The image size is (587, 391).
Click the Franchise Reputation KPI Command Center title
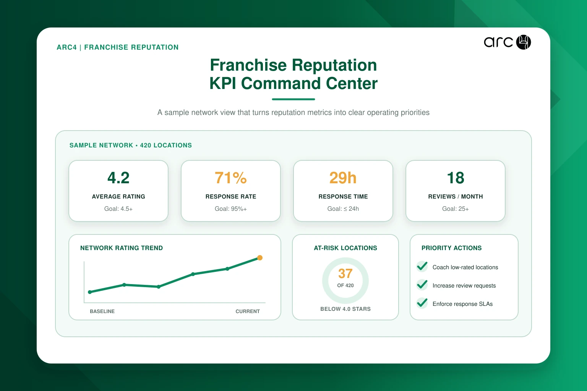click(x=293, y=74)
